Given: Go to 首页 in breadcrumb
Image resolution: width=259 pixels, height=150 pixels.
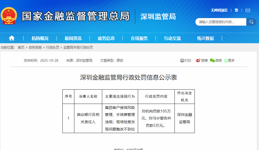Looking at the screenshot, I should (21, 47).
